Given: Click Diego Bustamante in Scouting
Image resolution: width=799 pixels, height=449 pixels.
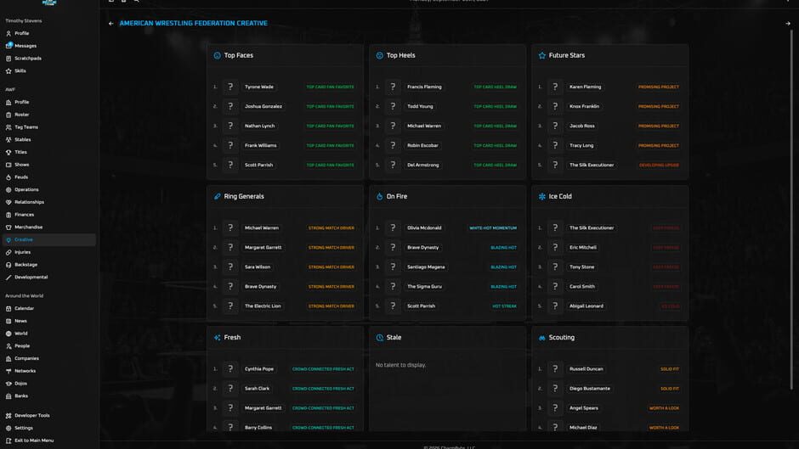Looking at the screenshot, I should tap(590, 389).
